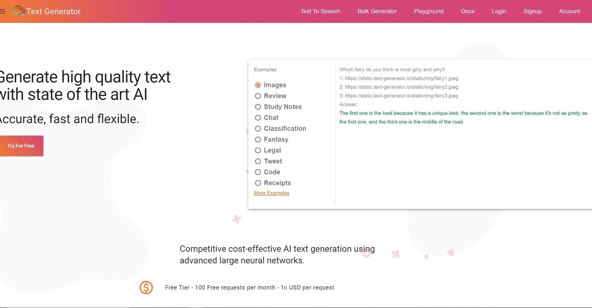Open the Docs page
Screen dimensions: 592x308
click(x=467, y=11)
